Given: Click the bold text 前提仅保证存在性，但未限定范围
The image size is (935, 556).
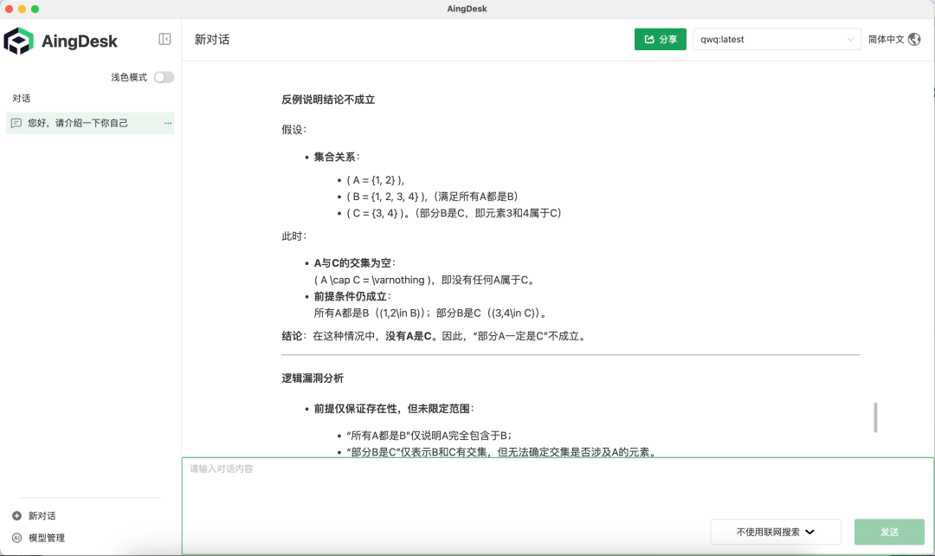Looking at the screenshot, I should coord(392,409).
